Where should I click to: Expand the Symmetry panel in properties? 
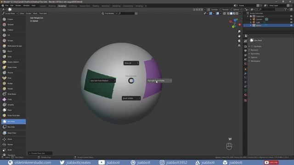(255, 54)
